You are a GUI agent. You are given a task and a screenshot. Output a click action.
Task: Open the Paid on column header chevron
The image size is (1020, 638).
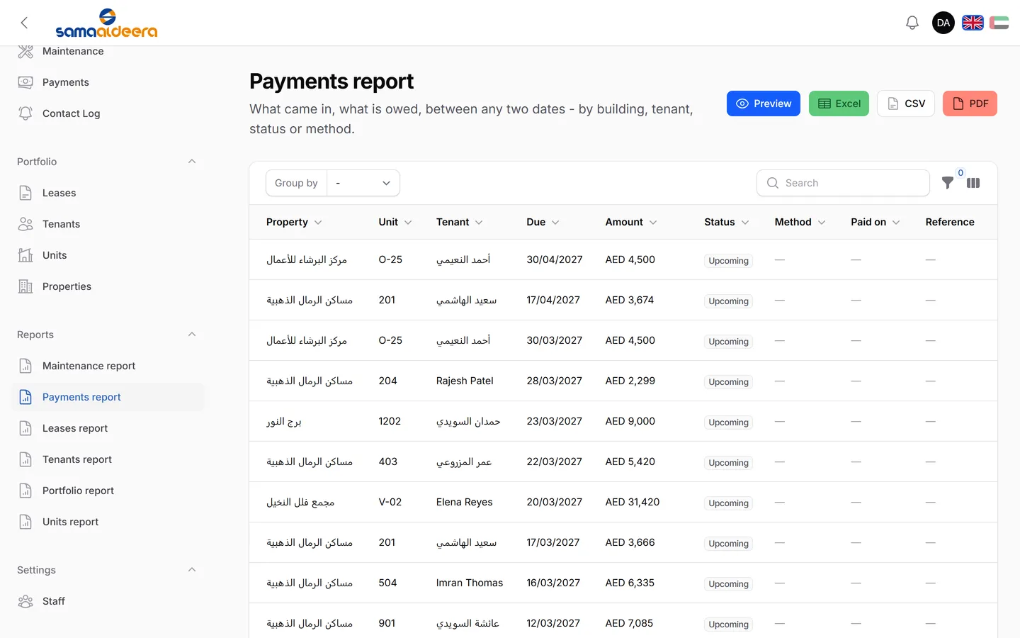[x=896, y=223]
